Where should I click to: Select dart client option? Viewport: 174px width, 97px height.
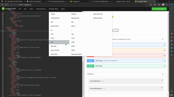(59, 22)
